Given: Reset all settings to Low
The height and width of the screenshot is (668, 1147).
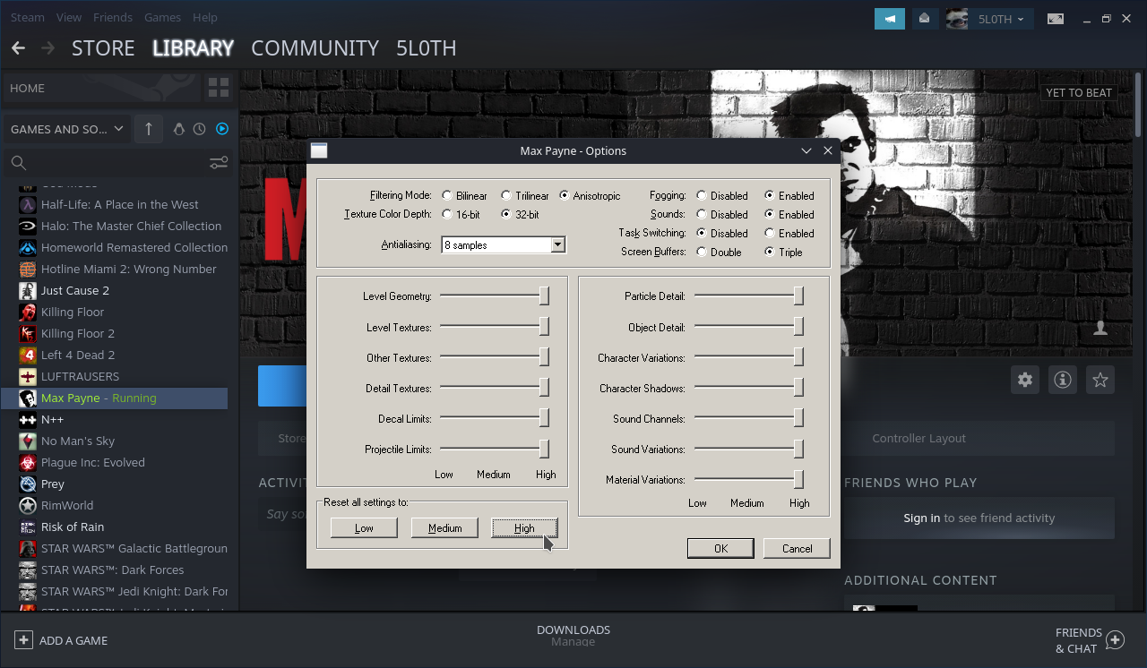Looking at the screenshot, I should 364,528.
